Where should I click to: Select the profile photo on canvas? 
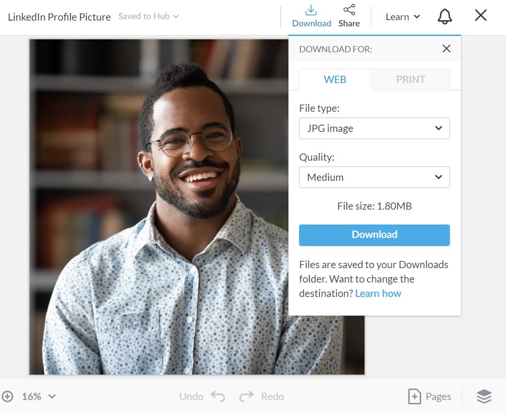pyautogui.click(x=159, y=207)
